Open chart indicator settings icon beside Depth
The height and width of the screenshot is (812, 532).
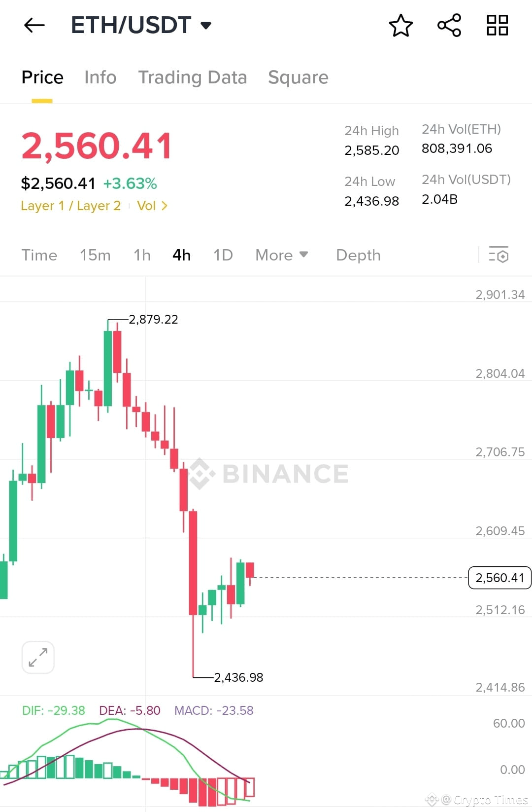click(x=499, y=255)
